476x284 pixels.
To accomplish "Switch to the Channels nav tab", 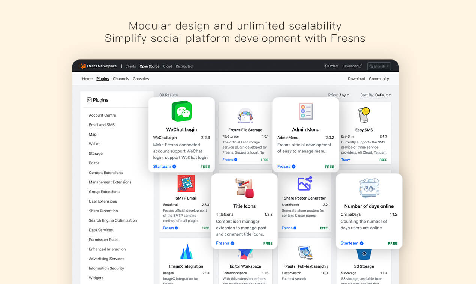I will pos(121,79).
